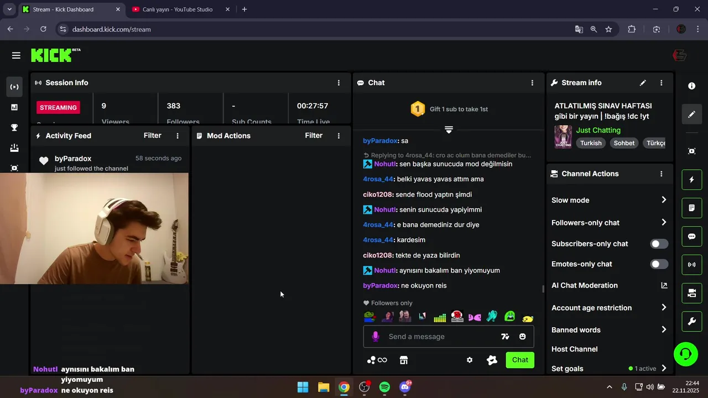Image resolution: width=708 pixels, height=398 pixels.
Task: Open the emoji smiley picker
Action: click(x=523, y=336)
